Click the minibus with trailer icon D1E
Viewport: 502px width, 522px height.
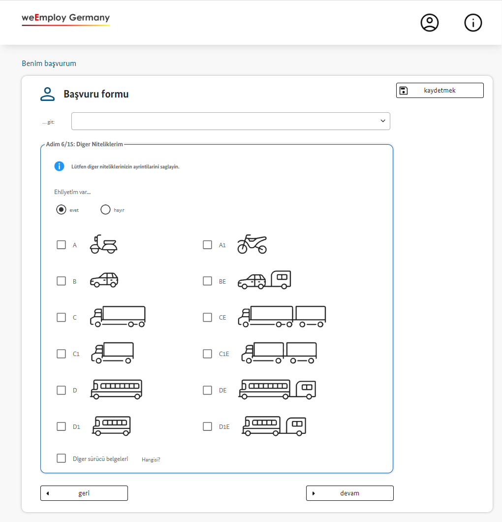click(x=274, y=426)
